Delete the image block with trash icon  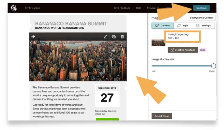[122, 37]
